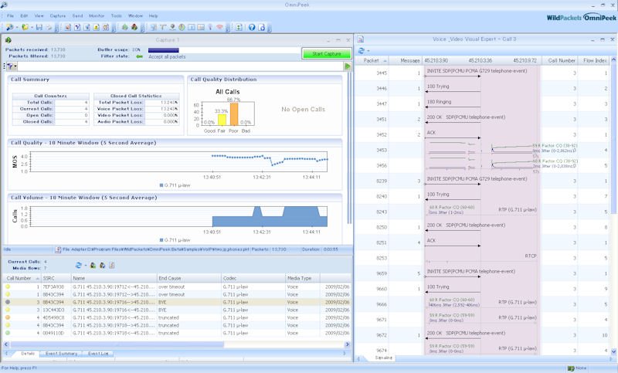Click the document icon in Voice Video window title
618x373 pixels.
click(360, 39)
